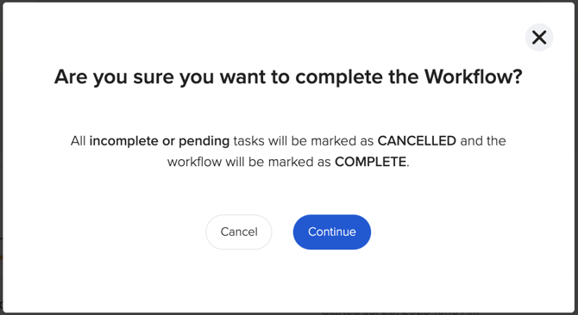Tap the gray circular close icon

point(539,38)
